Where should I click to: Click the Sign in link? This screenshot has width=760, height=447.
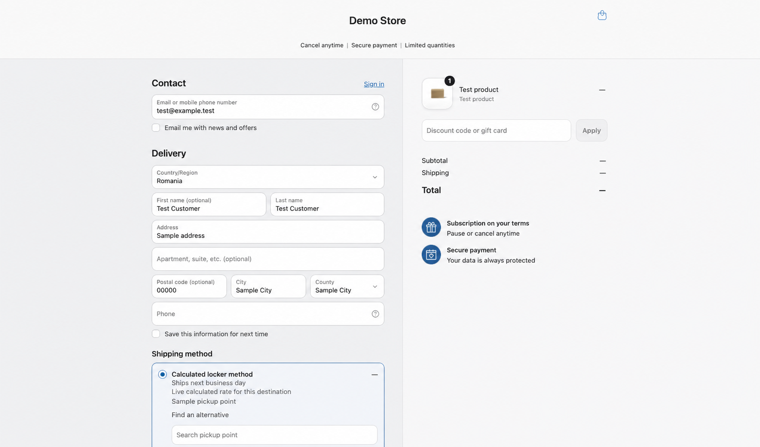point(374,84)
